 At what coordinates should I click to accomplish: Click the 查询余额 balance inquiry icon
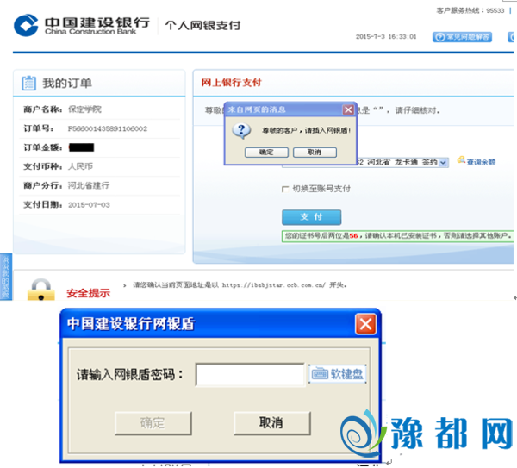(x=461, y=160)
